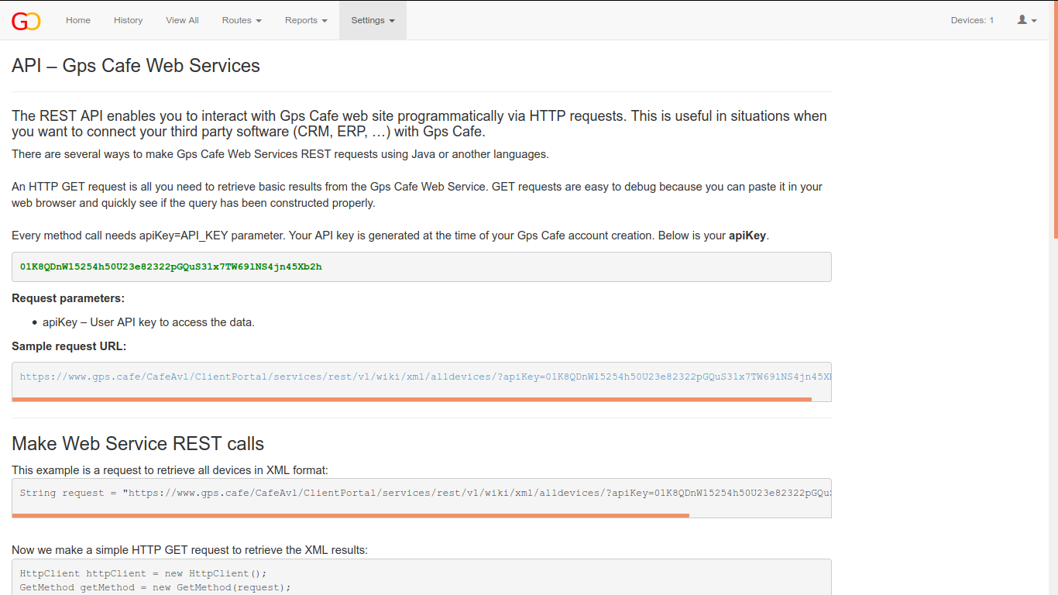1058x595 pixels.
Task: Click the sample request URL link
Action: 425,377
